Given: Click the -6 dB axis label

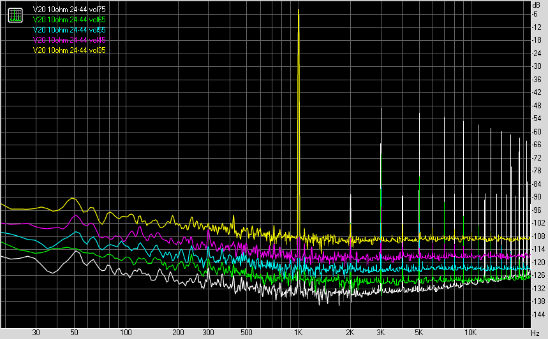Looking at the screenshot, I should point(535,14).
